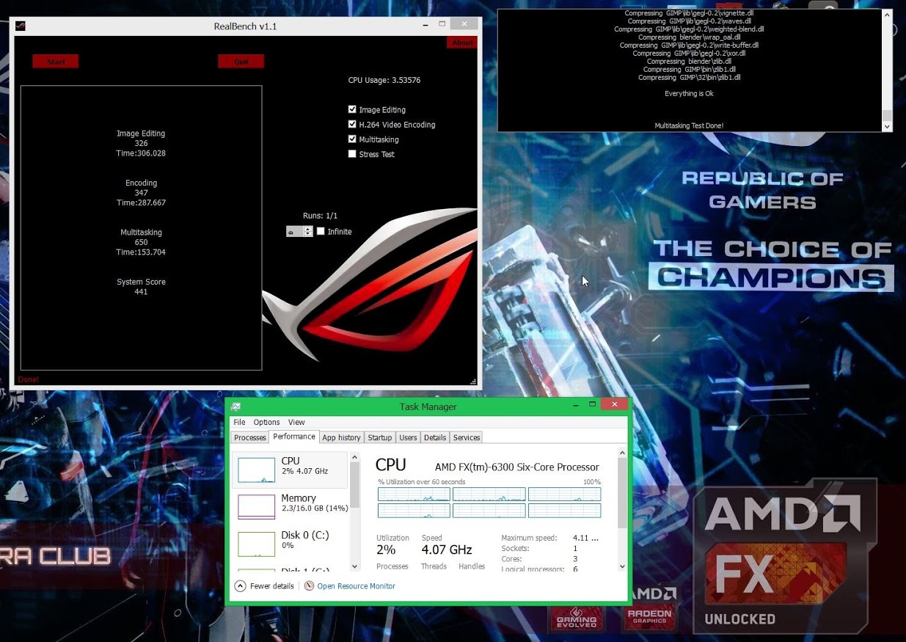Screen dimensions: 906x642
Task: Click the "4.07 GHz" speed value
Action: click(447, 550)
